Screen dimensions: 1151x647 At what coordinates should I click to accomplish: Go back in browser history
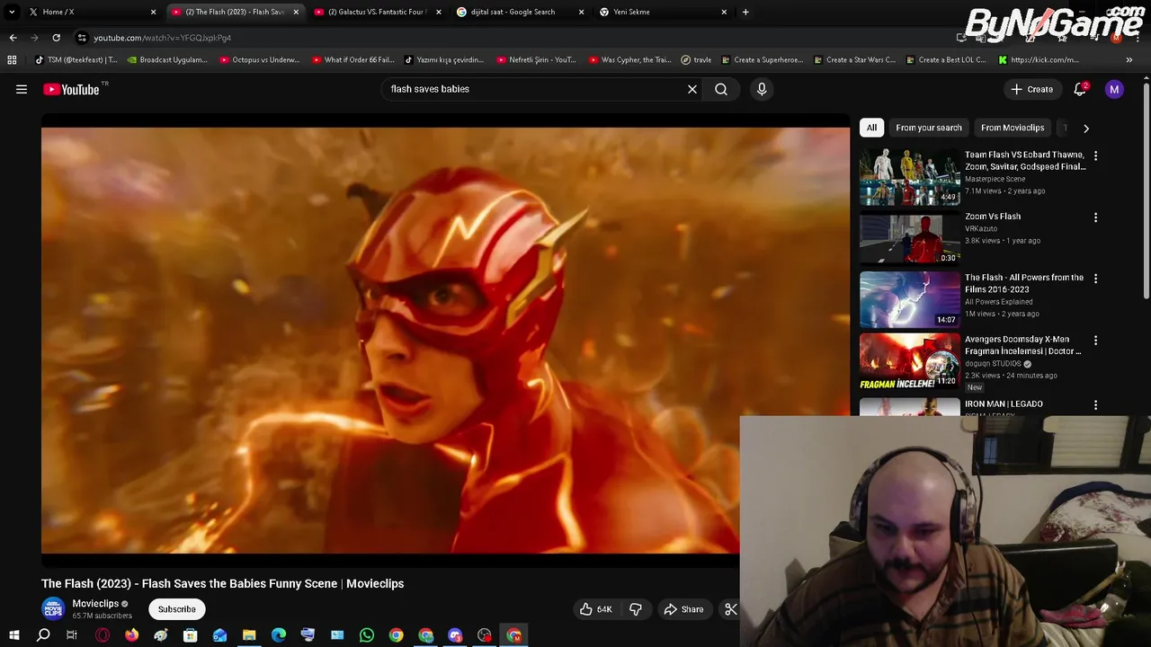[x=13, y=38]
